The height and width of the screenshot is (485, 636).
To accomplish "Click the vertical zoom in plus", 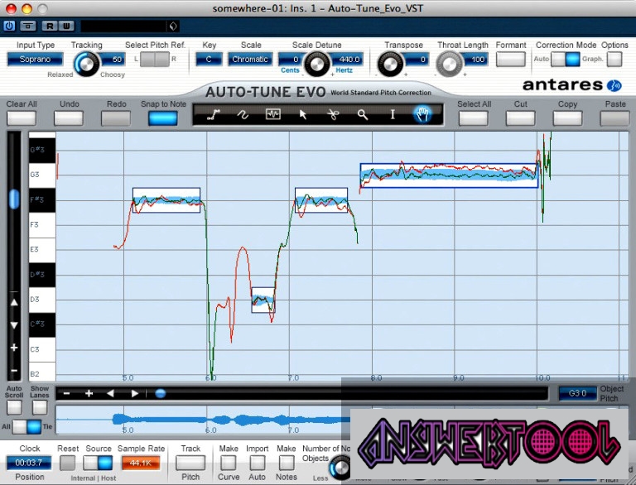I will pos(14,348).
